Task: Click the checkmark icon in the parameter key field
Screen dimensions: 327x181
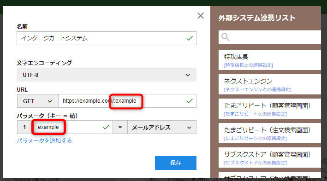Action: pyautogui.click(x=106, y=127)
